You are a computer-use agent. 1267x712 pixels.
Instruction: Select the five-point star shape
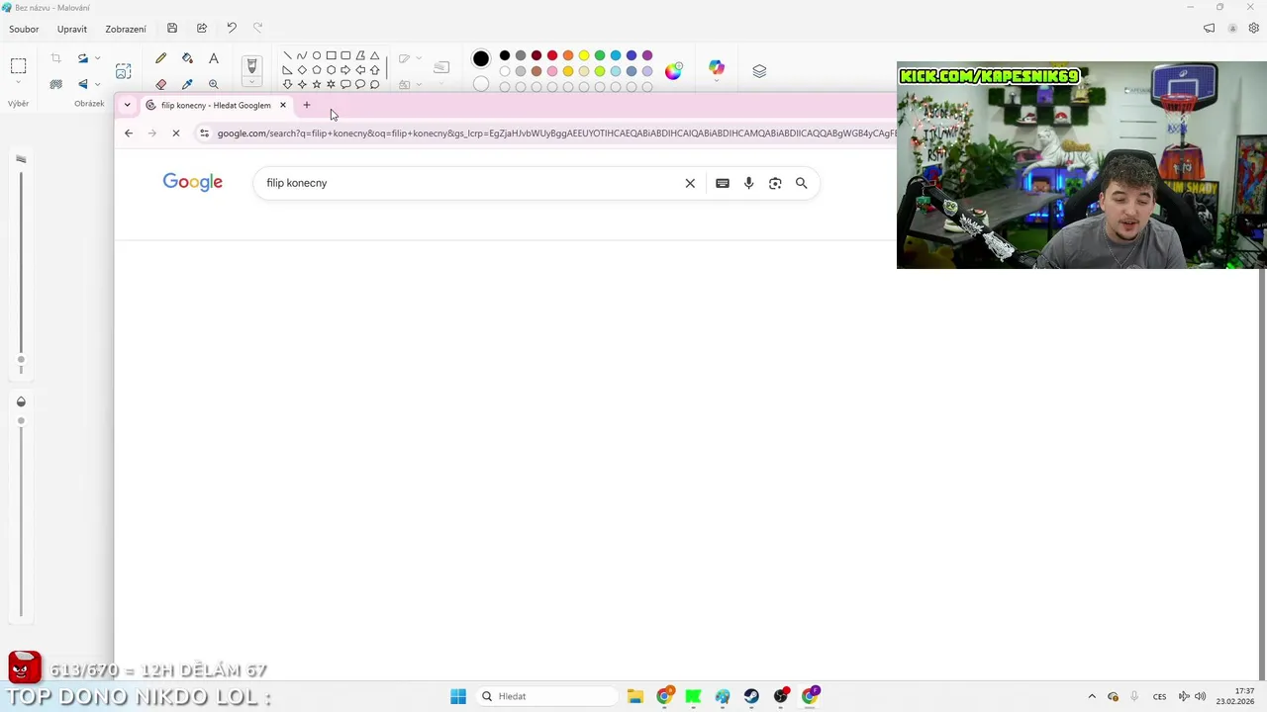click(317, 84)
